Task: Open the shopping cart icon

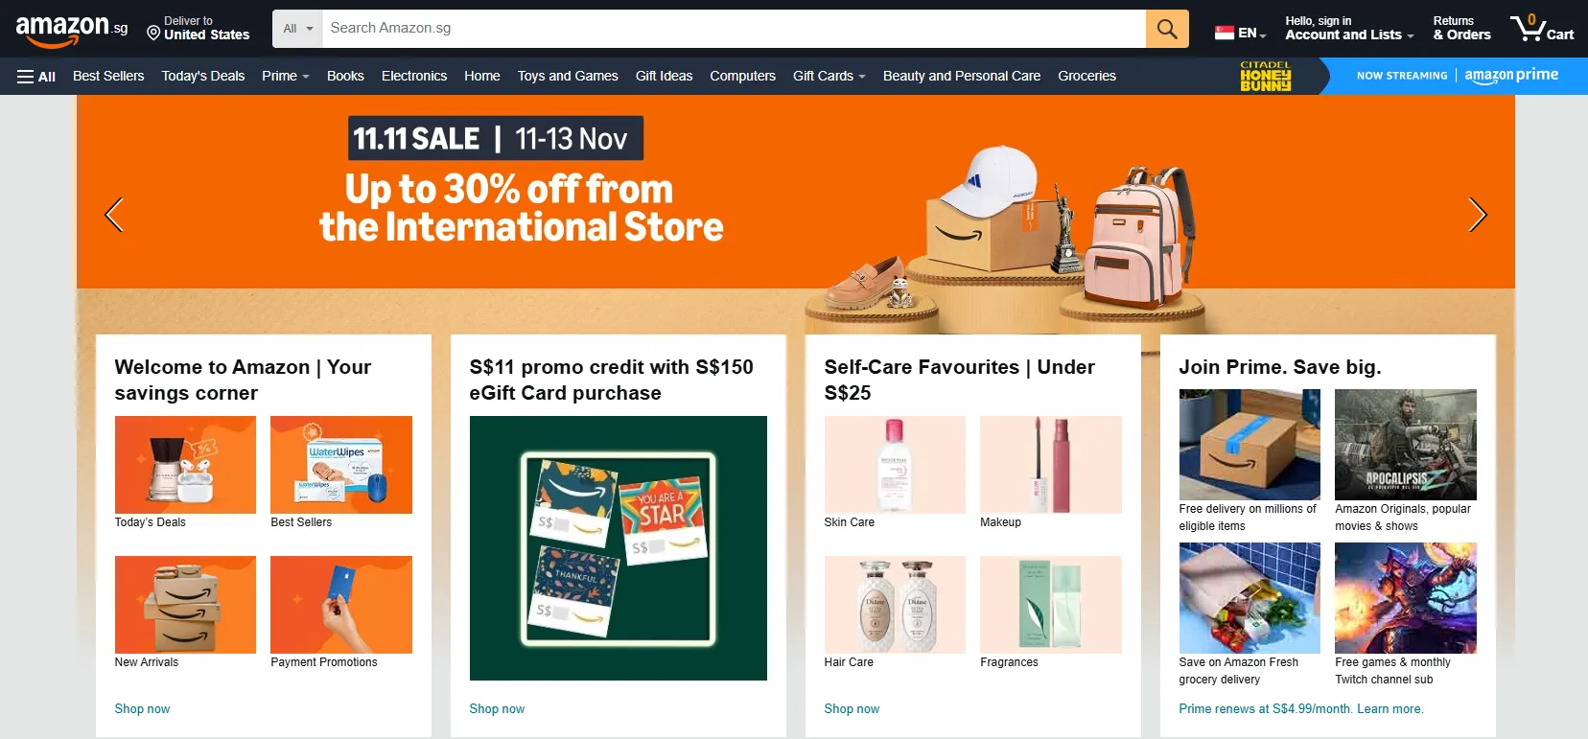Action: 1542,28
